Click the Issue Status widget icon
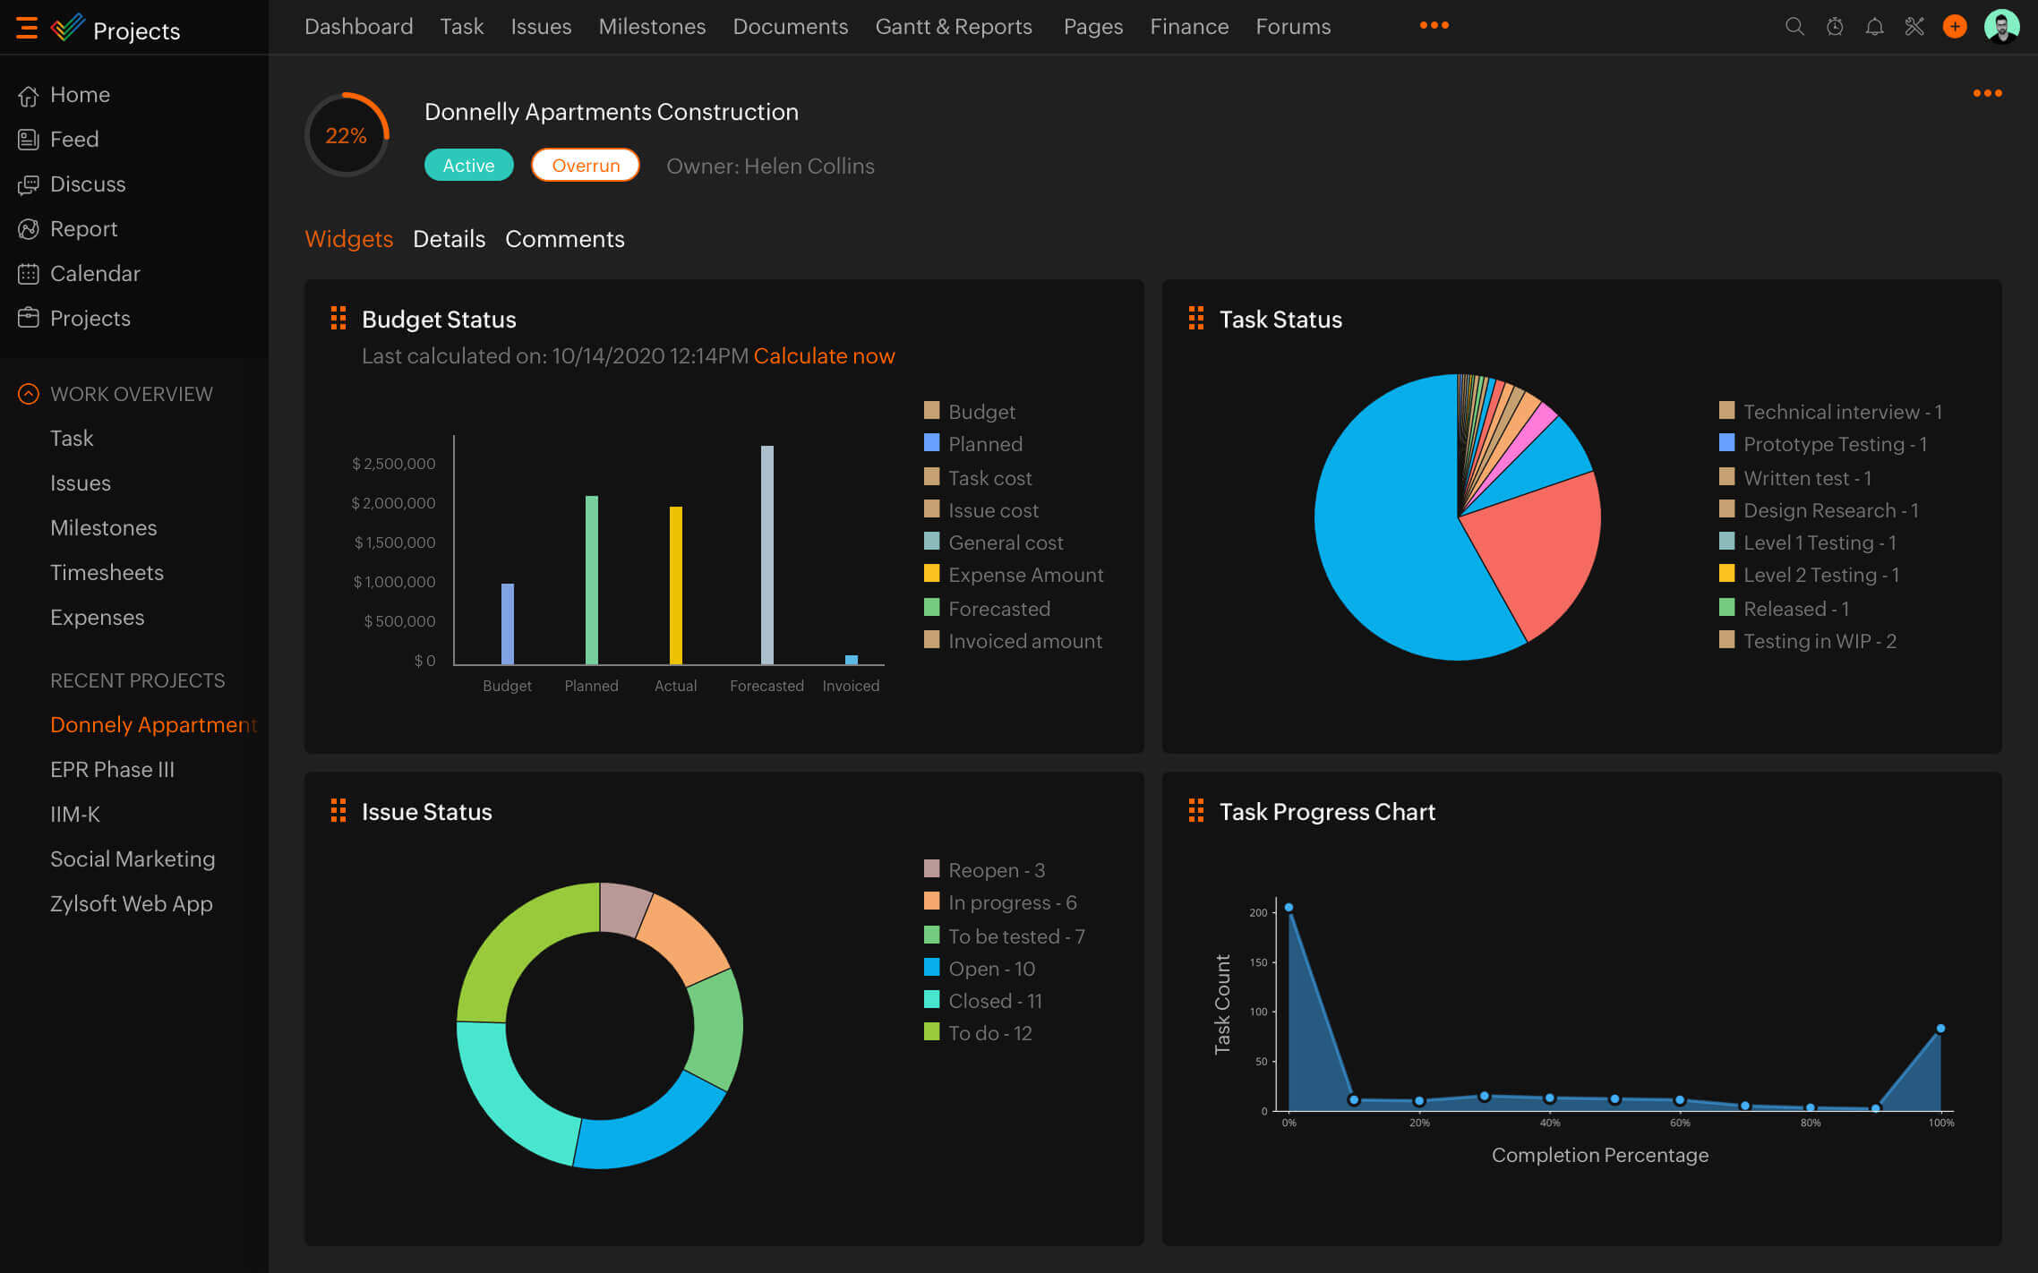The height and width of the screenshot is (1273, 2038). point(338,811)
